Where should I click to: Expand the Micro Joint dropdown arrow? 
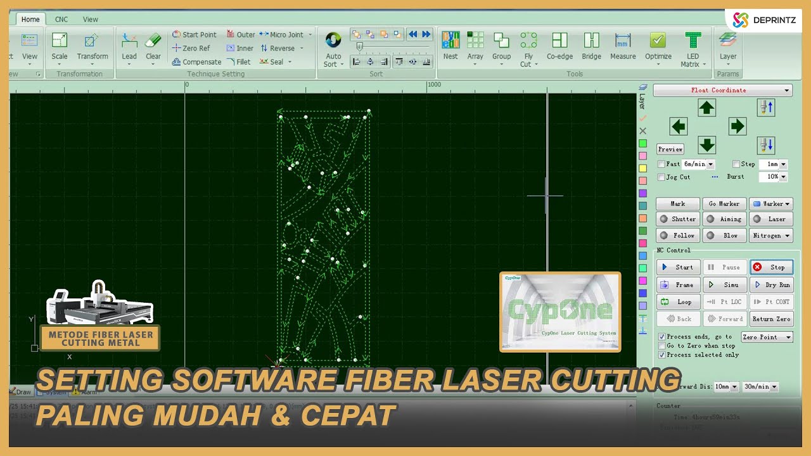(310, 35)
